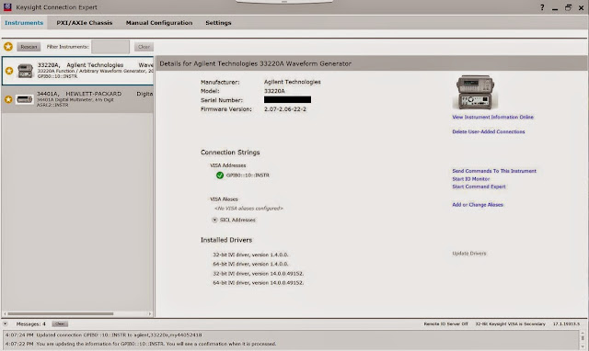This screenshot has width=589, height=351.
Task: Click left arrow of instrument list scrollbar
Action: tap(5, 313)
